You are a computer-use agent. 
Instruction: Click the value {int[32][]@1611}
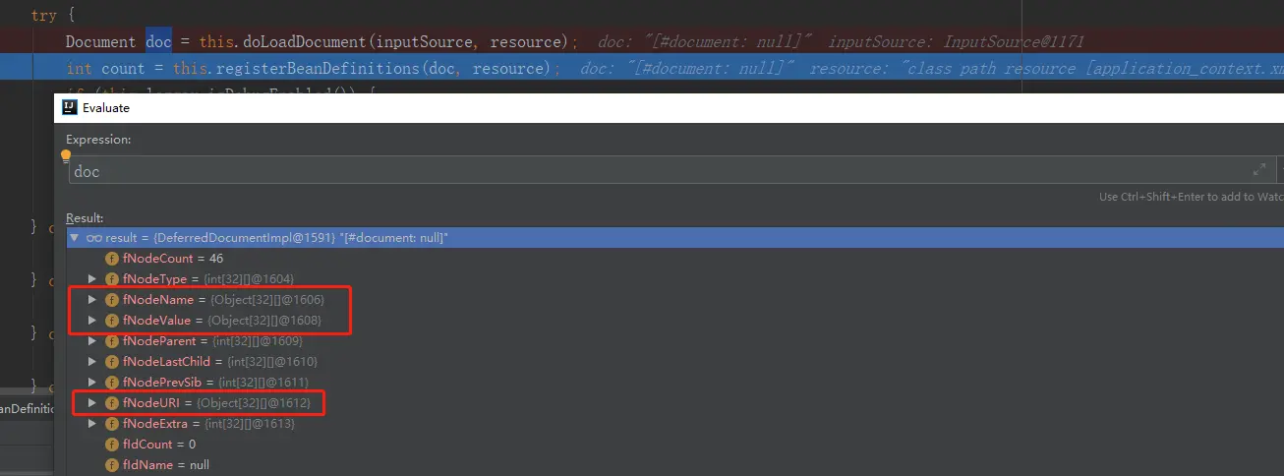pyautogui.click(x=263, y=382)
